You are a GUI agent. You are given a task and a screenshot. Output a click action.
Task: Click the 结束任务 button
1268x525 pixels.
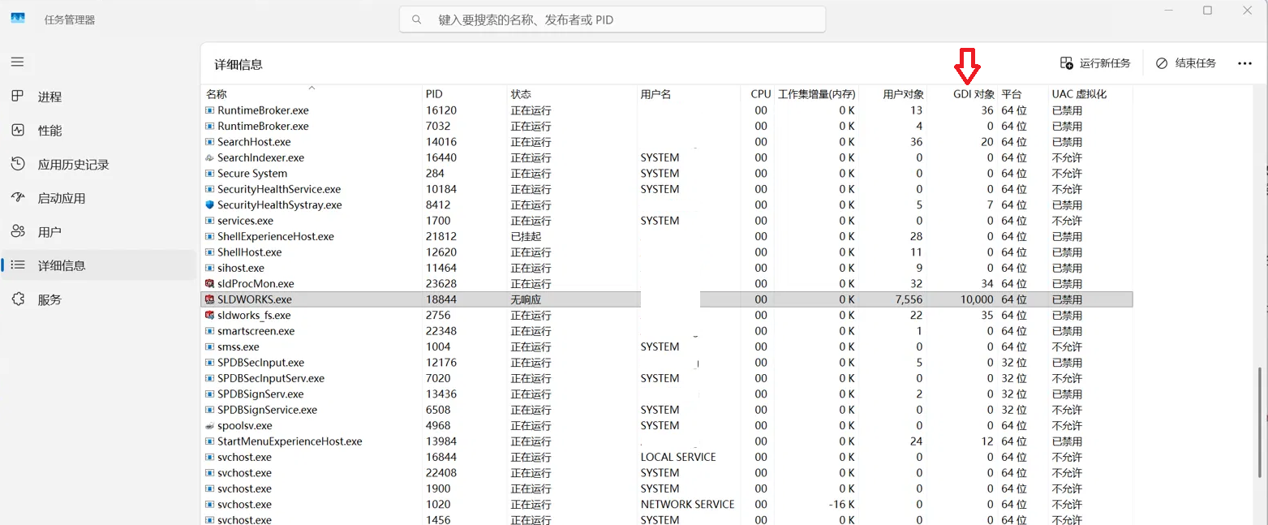1186,63
